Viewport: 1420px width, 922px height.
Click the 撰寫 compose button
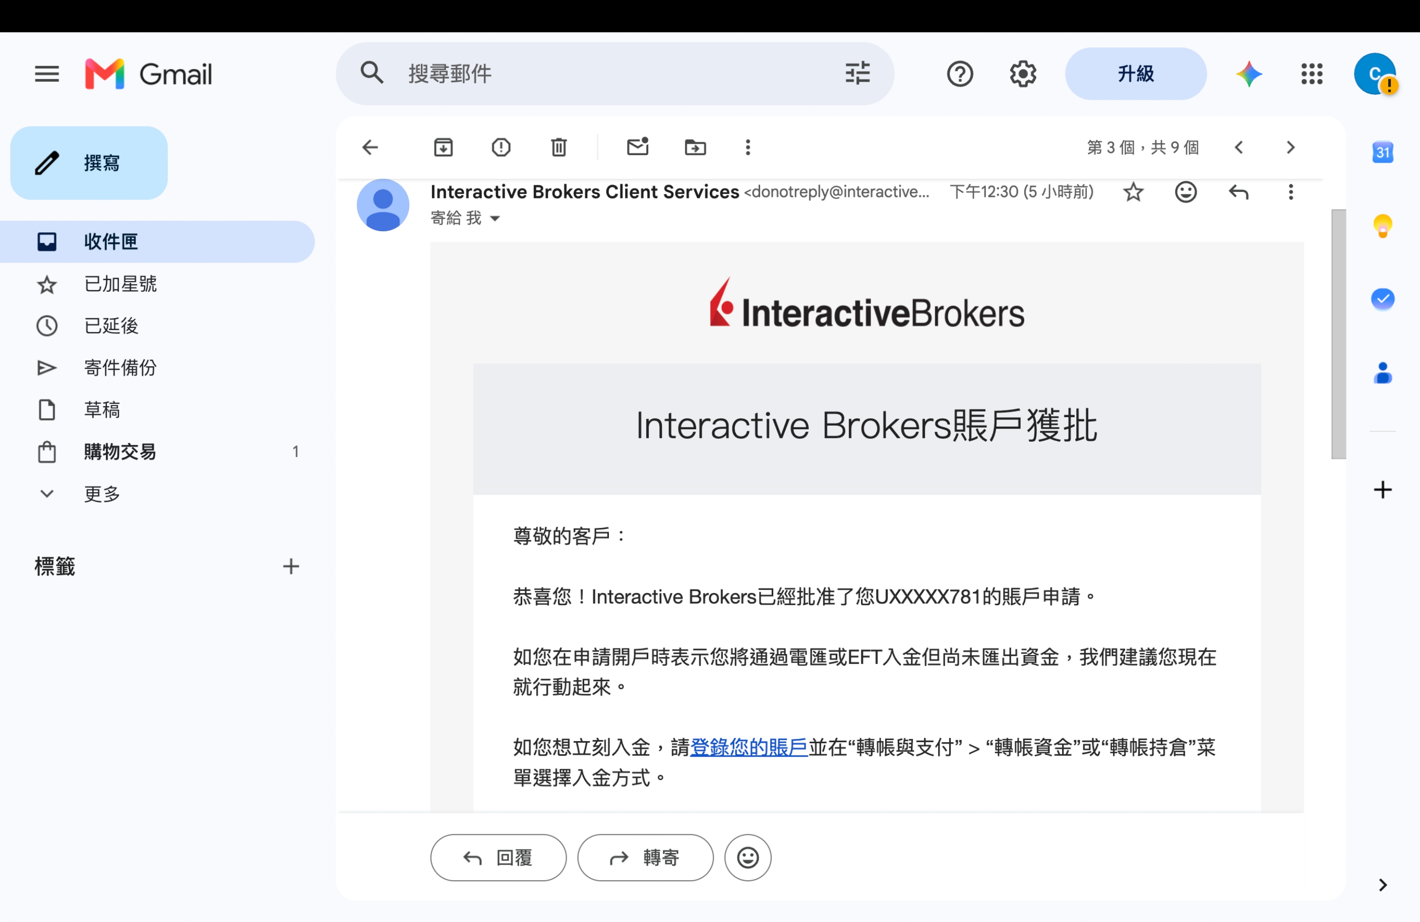(89, 163)
